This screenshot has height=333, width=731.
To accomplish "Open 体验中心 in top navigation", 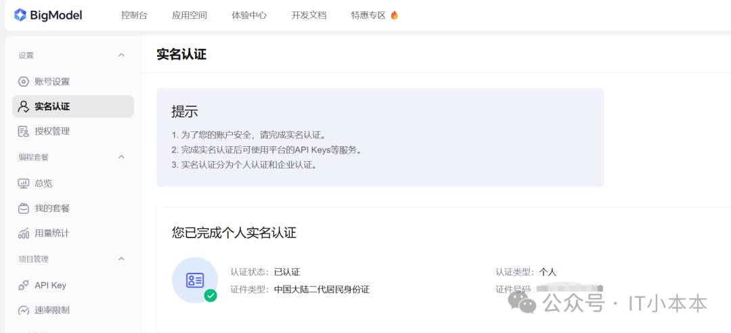I will pyautogui.click(x=249, y=16).
